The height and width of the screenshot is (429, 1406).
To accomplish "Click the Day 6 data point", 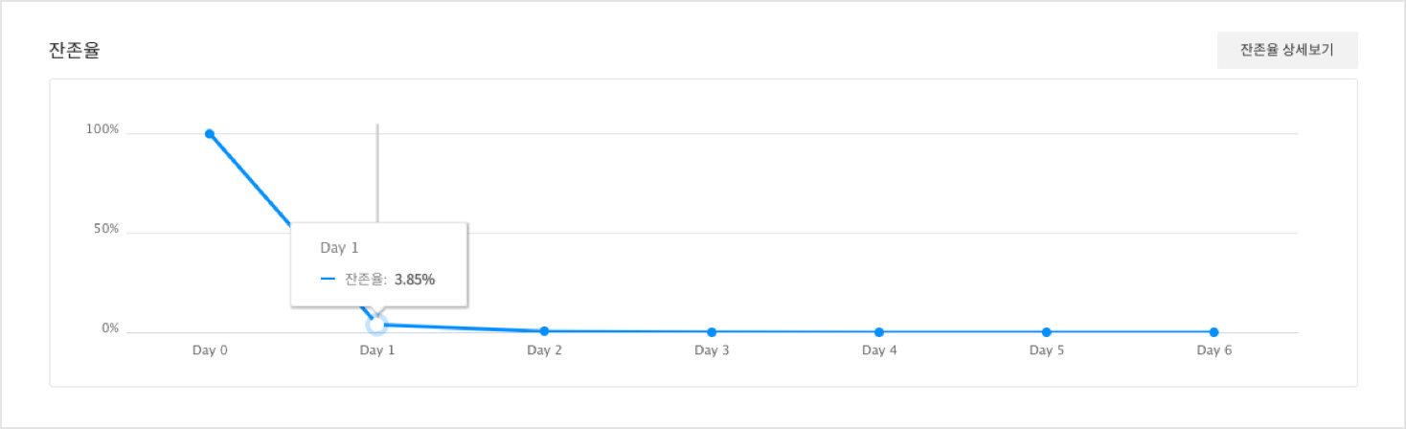I will [1213, 332].
